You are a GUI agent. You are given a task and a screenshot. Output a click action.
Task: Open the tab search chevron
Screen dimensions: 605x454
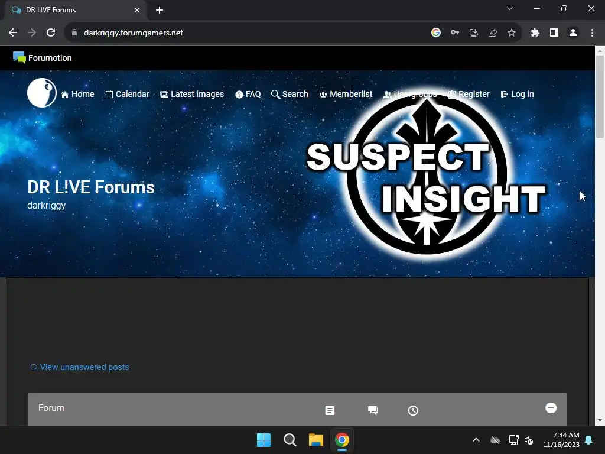point(510,8)
